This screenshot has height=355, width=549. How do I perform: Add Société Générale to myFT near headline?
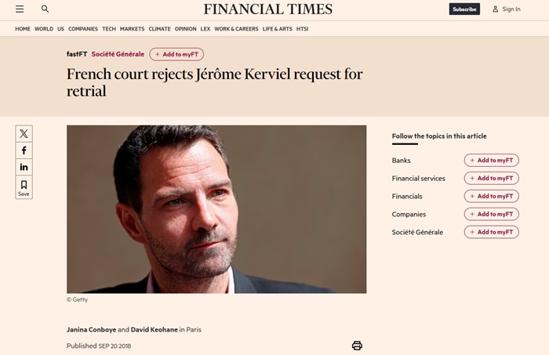(x=177, y=54)
